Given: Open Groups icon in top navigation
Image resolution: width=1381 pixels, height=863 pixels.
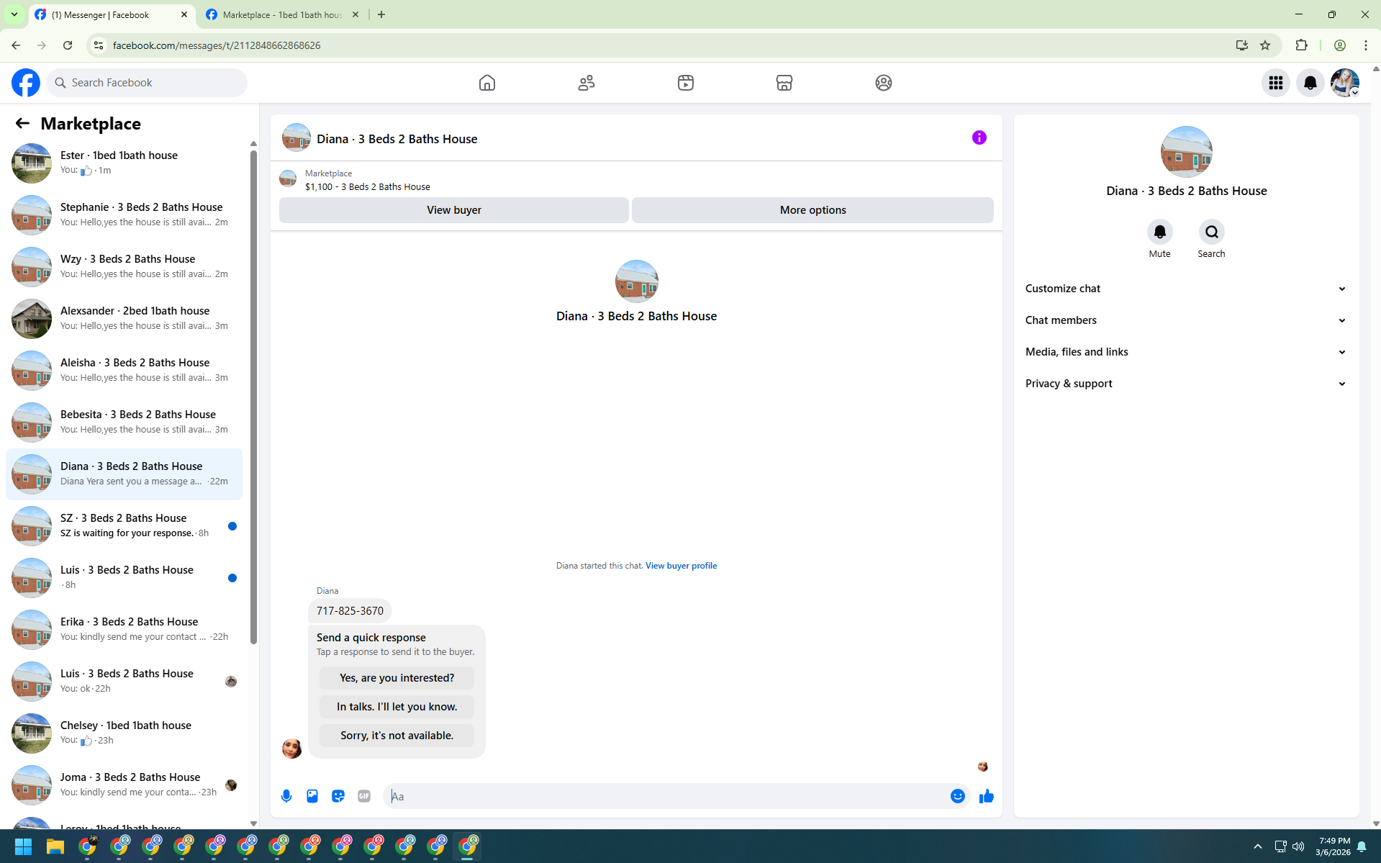Looking at the screenshot, I should coord(884,83).
